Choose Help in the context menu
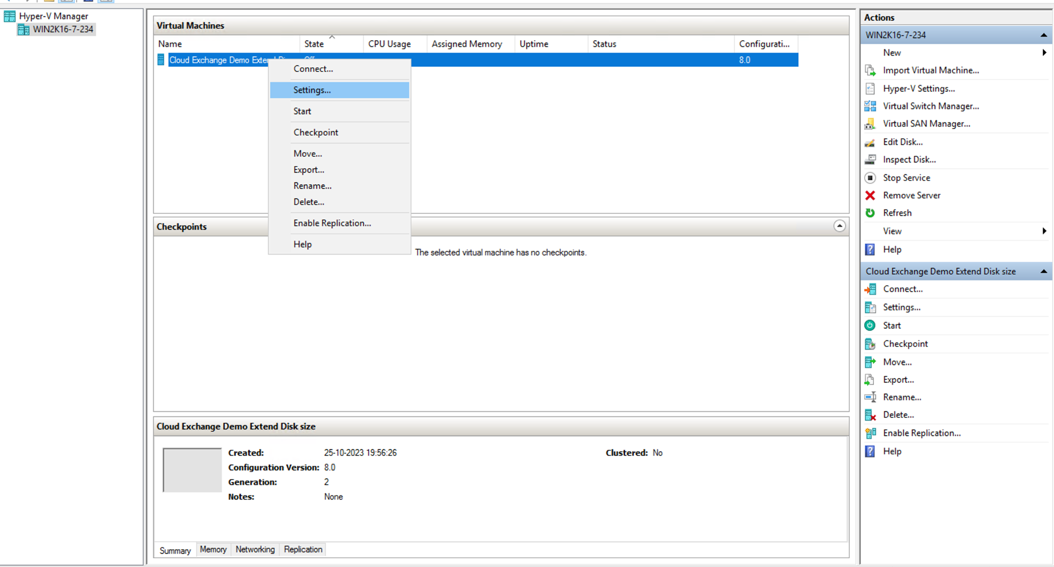Viewport: 1054px width, 567px height. pyautogui.click(x=340, y=244)
